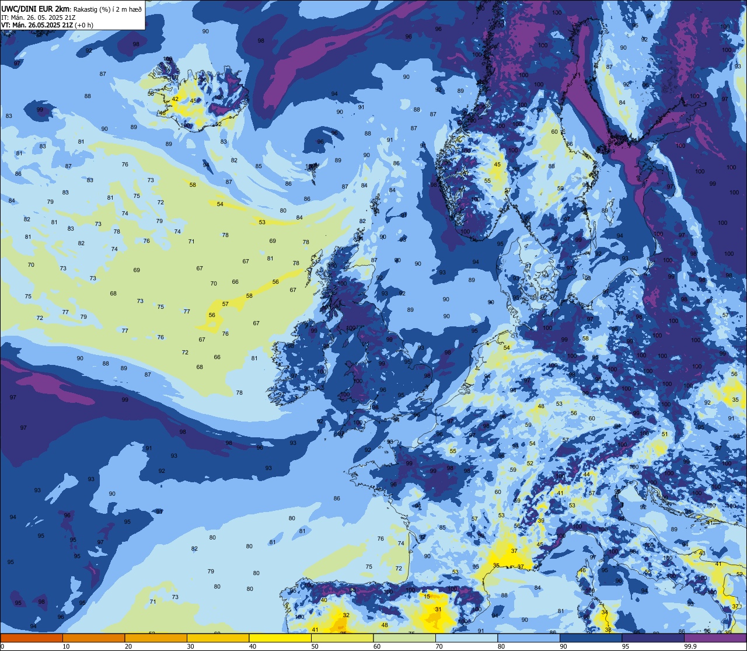Click the 'VT: Mán. 26.05.2025 21Z (+0 h)' line
This screenshot has height=651, width=747.
pyautogui.click(x=46, y=25)
